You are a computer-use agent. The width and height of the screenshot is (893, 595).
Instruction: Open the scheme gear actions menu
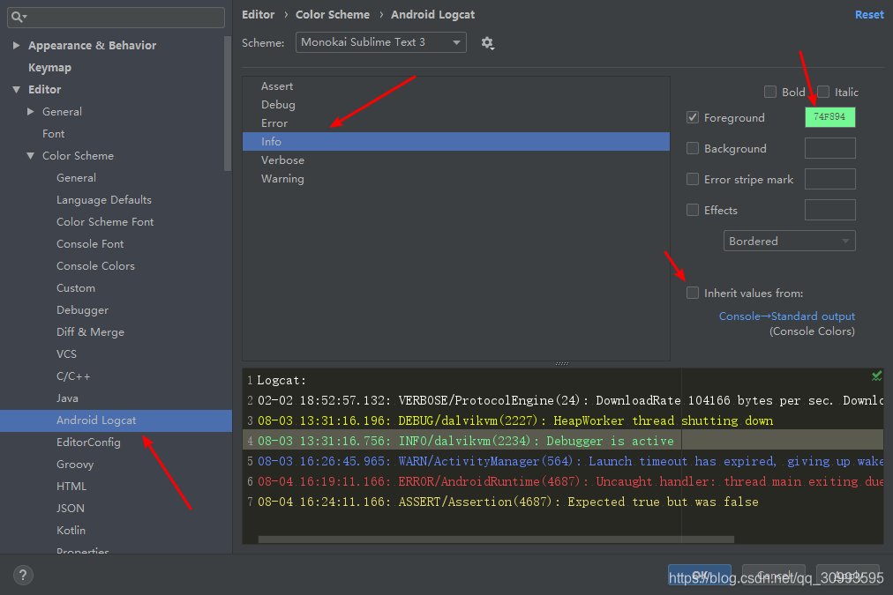pos(487,42)
